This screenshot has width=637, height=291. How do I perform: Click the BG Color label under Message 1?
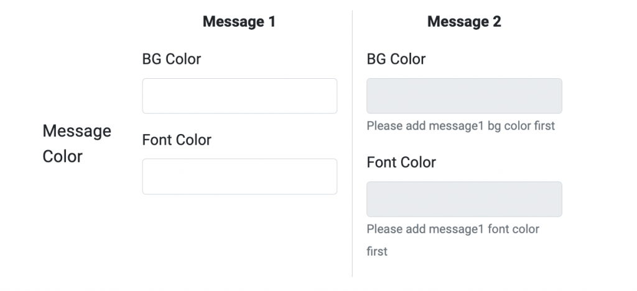coord(172,60)
